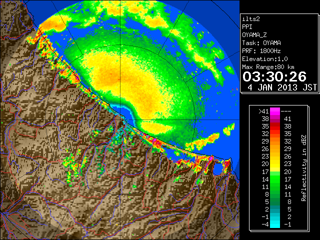Image resolution: width=320 pixels, height=240 pixels.
Task: Click the "PRF: 1800Hz" value
Action: [261, 51]
